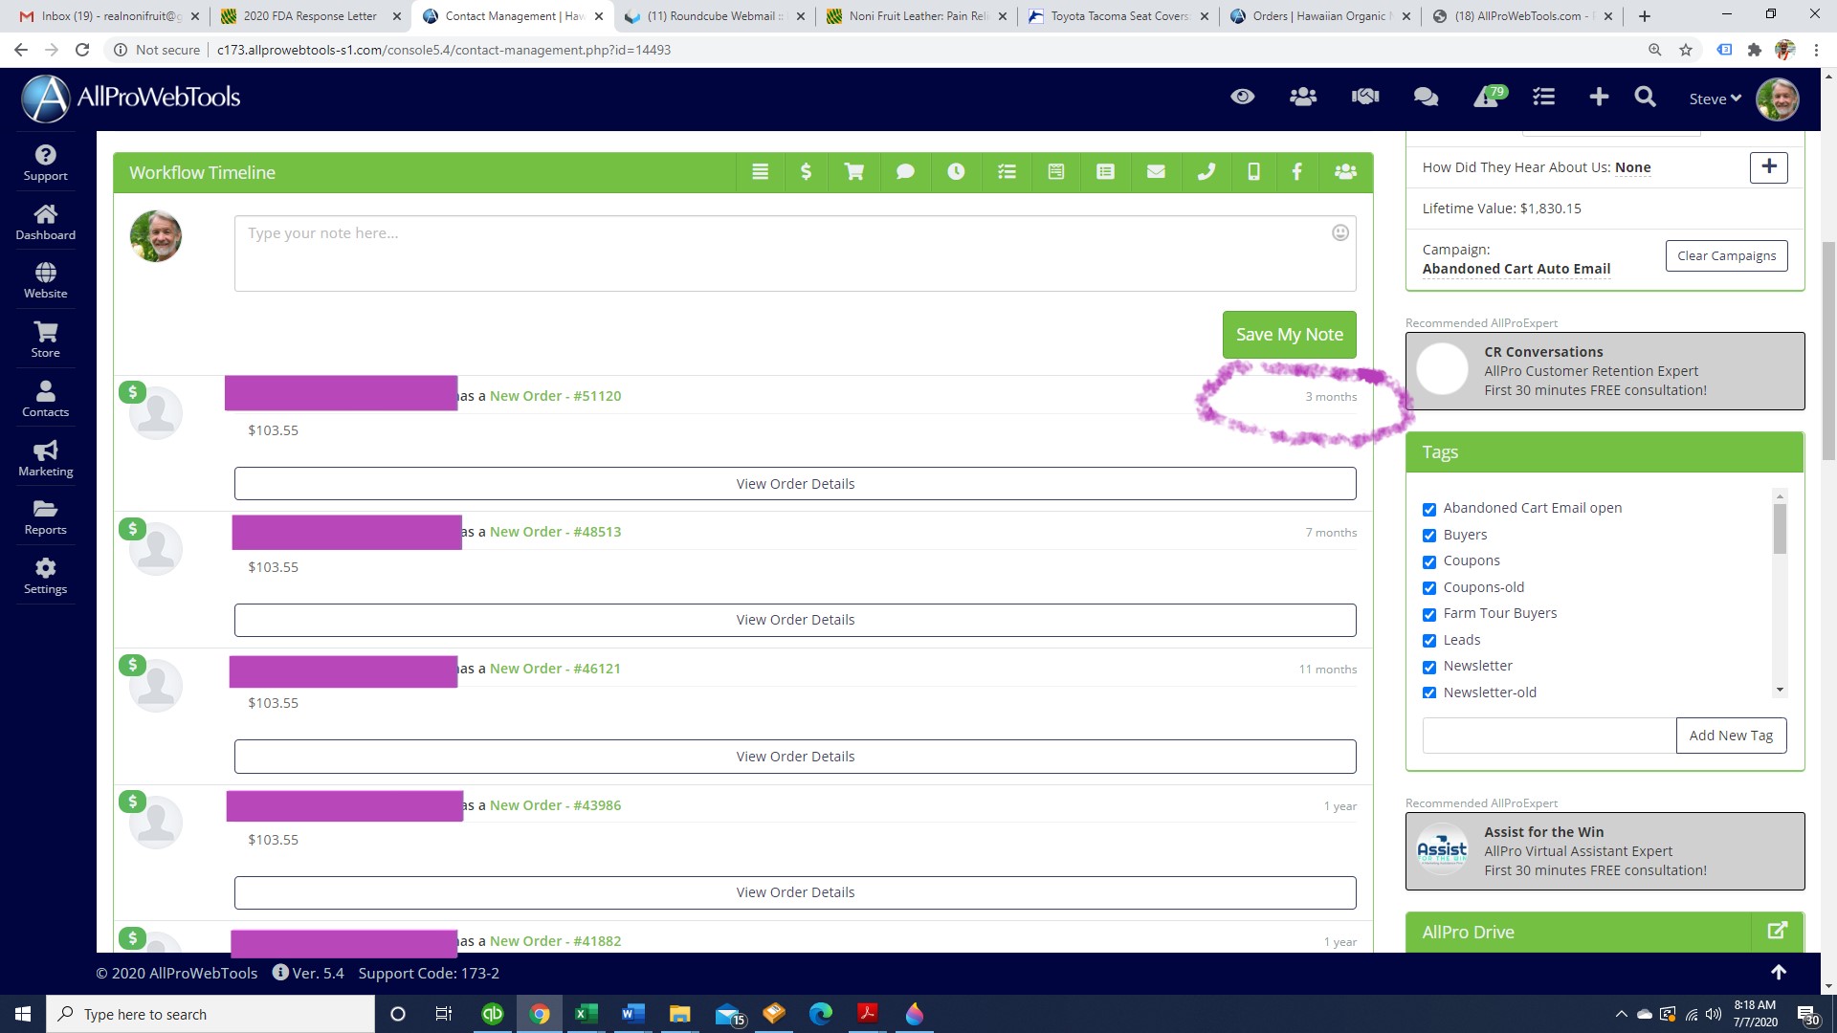
Task: Open the Store cart section
Action: tap(45, 340)
